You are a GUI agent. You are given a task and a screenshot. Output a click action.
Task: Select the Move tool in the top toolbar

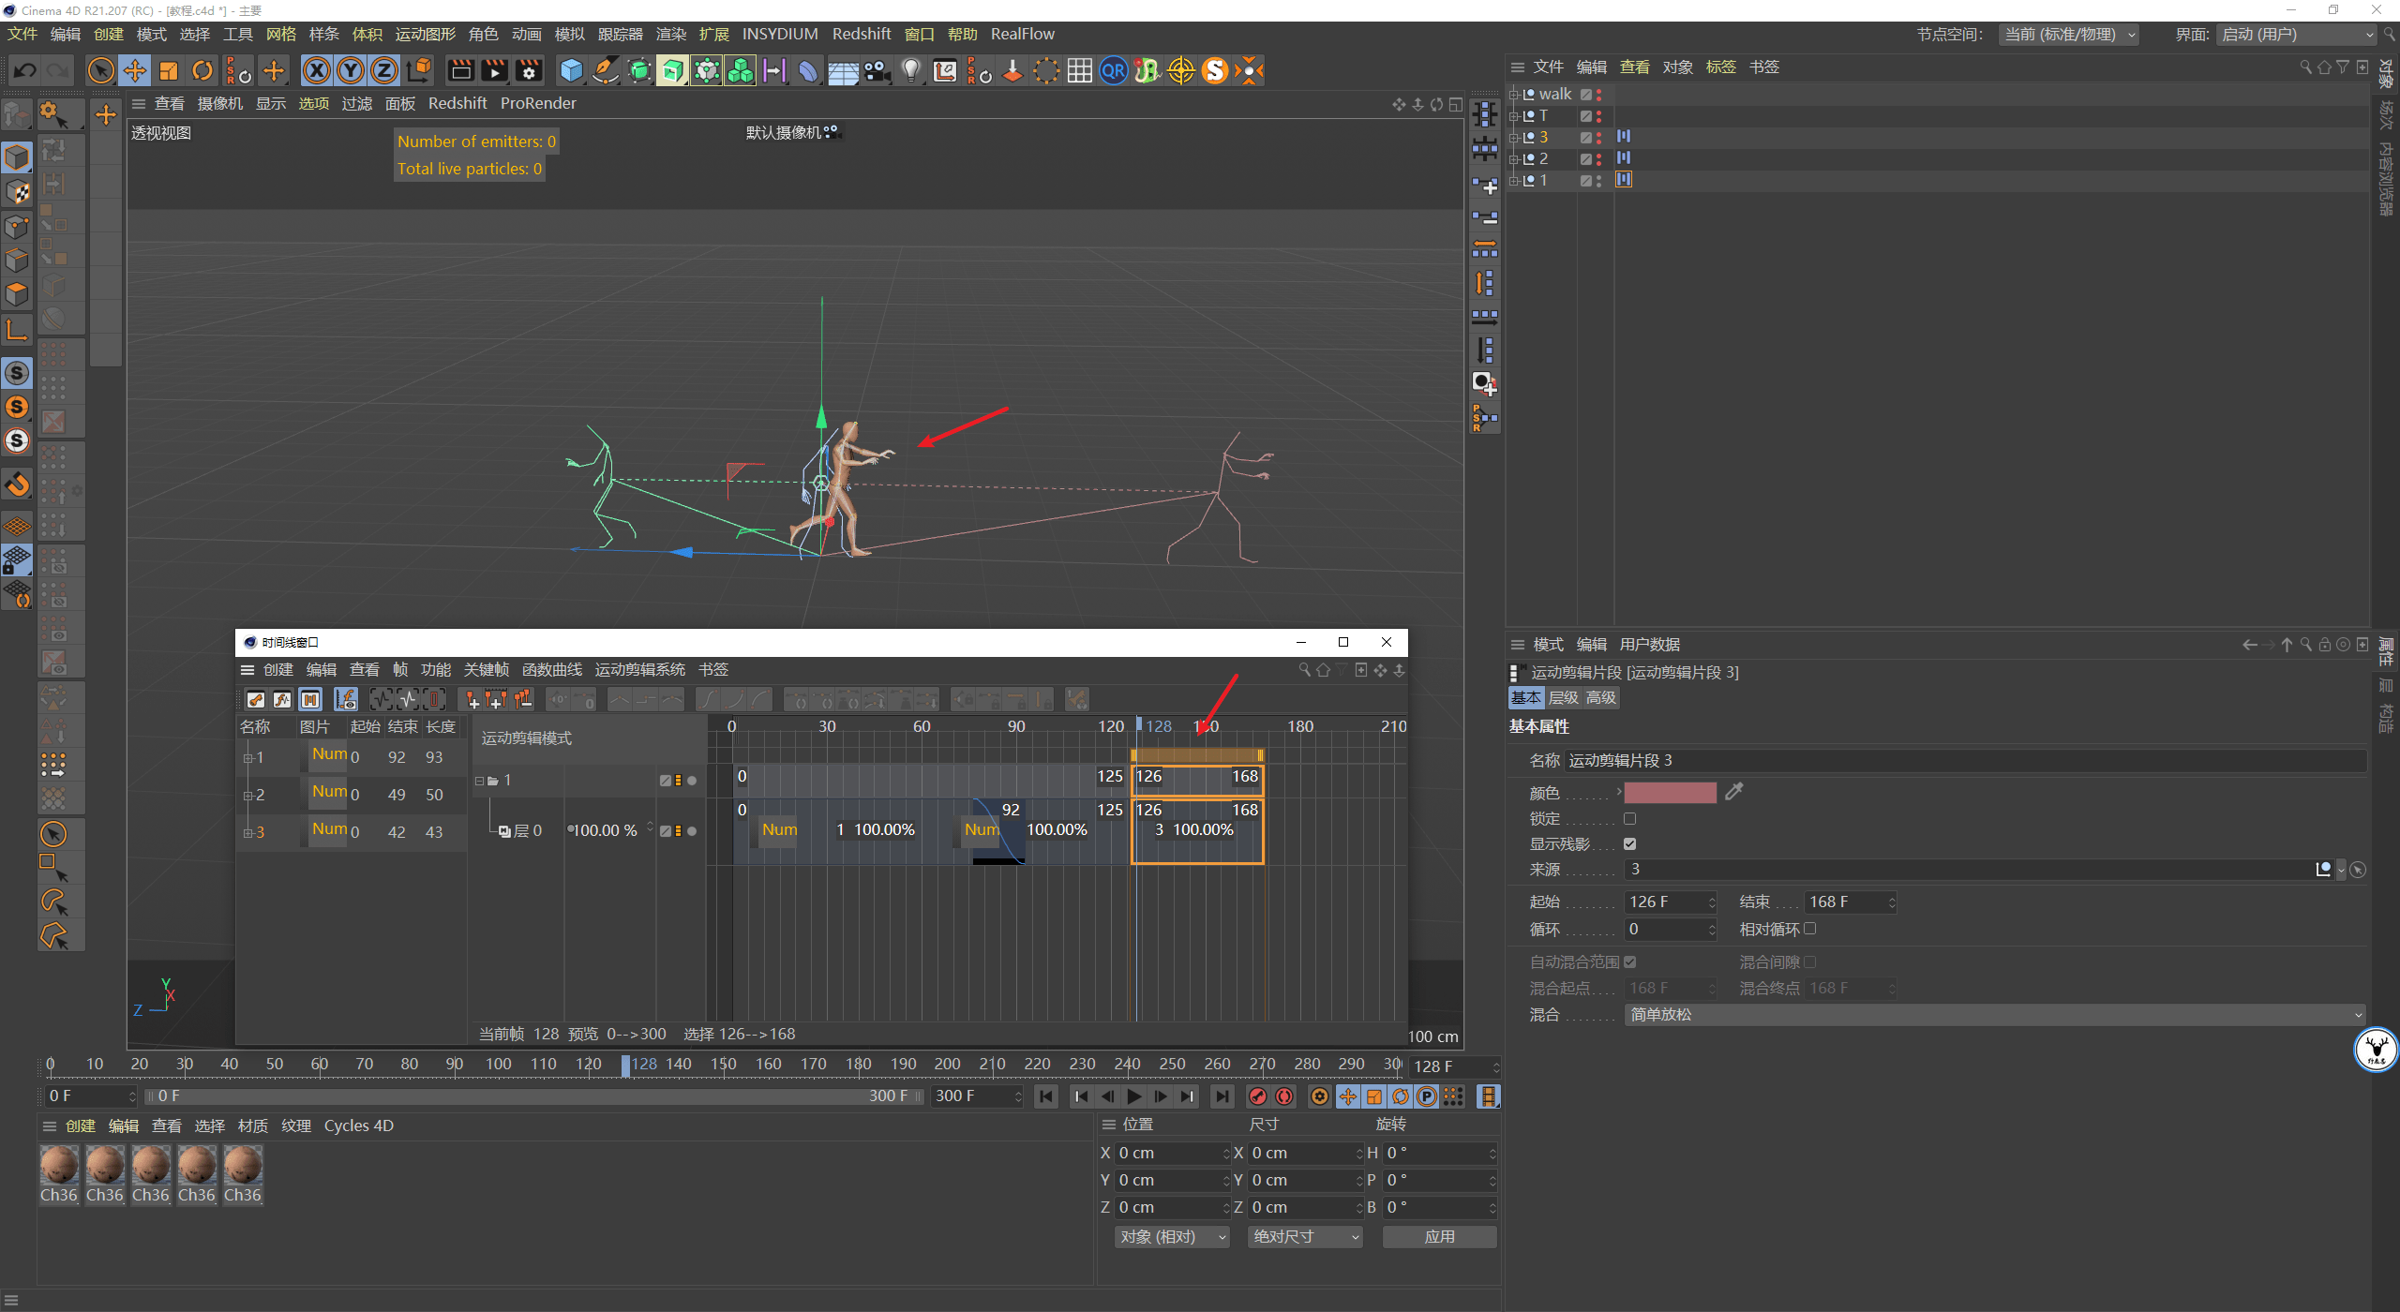click(x=135, y=70)
